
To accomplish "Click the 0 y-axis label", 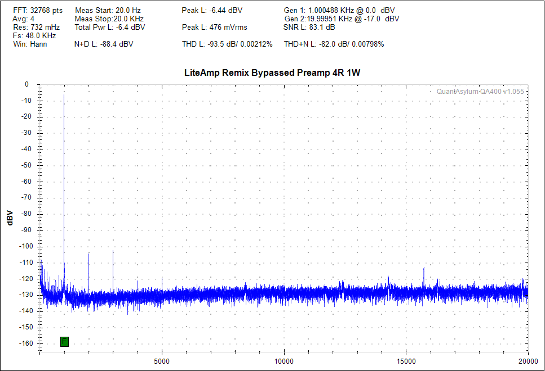I will (x=26, y=84).
